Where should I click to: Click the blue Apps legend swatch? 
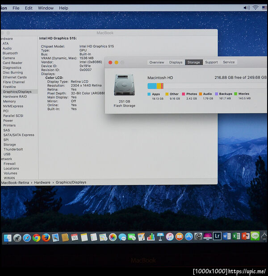point(149,94)
